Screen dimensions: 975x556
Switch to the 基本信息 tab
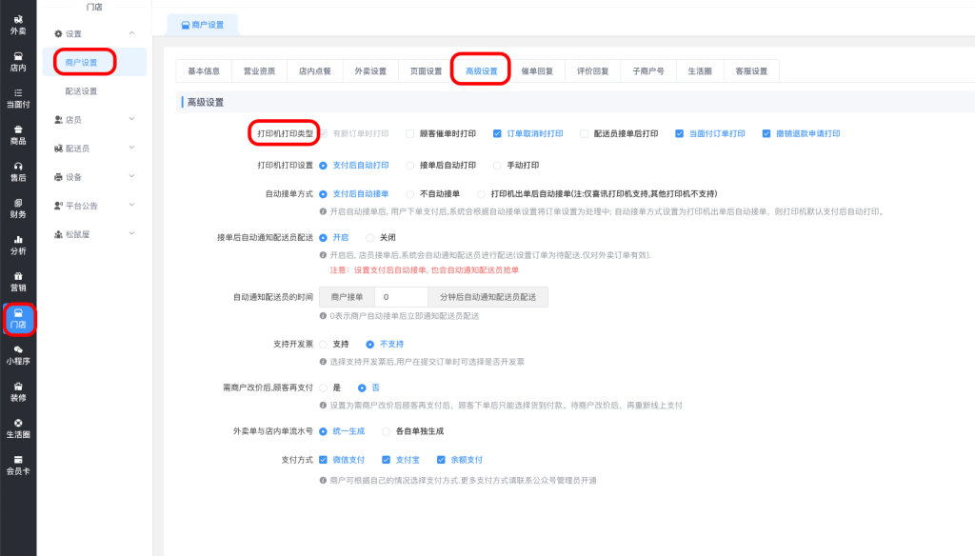(x=204, y=70)
